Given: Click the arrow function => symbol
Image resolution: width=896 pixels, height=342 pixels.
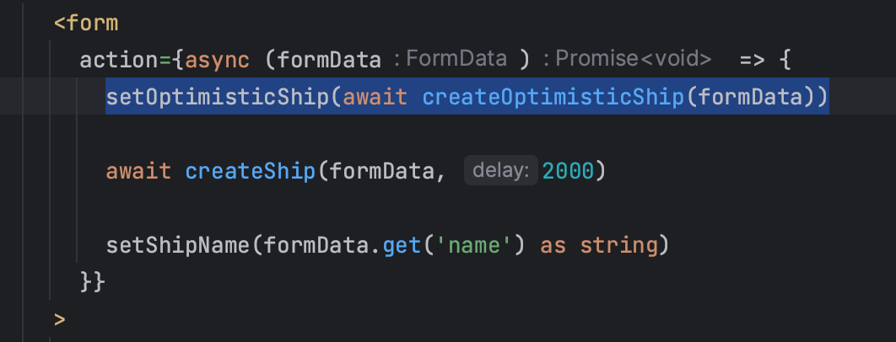Looking at the screenshot, I should pos(752,61).
